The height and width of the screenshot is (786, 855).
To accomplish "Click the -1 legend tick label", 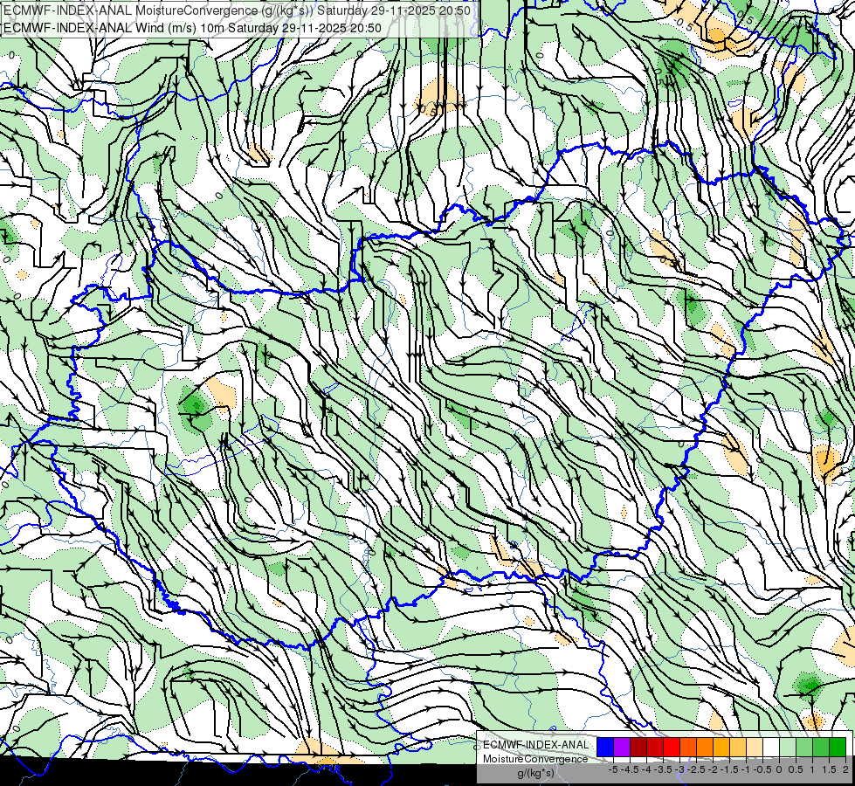I will pos(746,769).
